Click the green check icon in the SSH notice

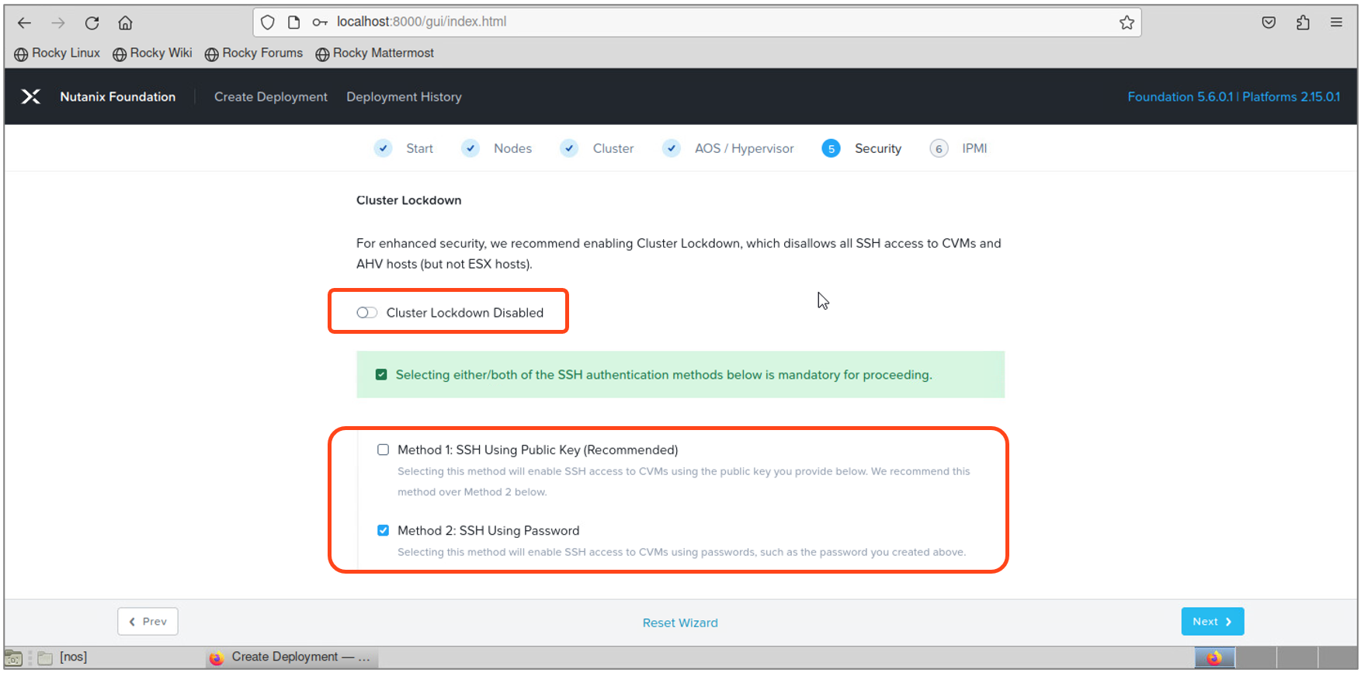point(381,375)
